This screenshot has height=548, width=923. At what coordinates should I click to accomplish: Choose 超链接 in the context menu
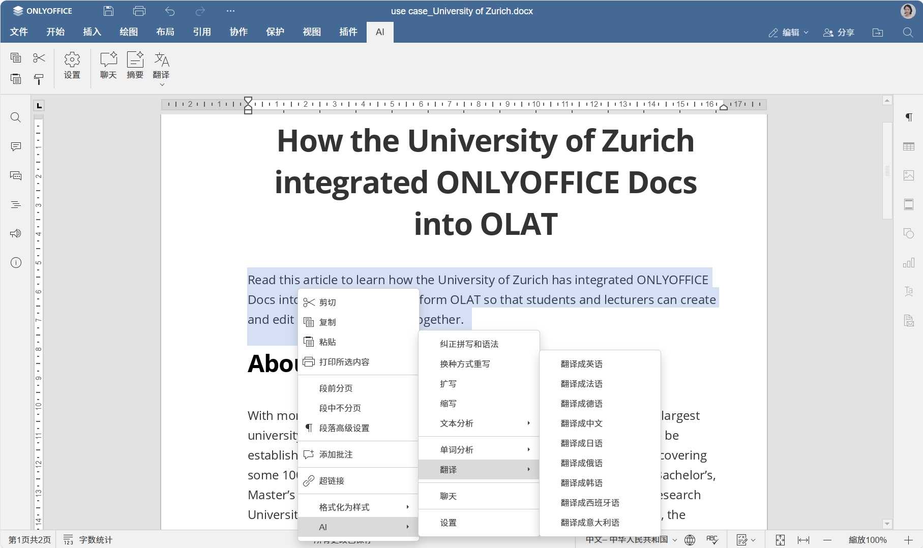[358, 480]
